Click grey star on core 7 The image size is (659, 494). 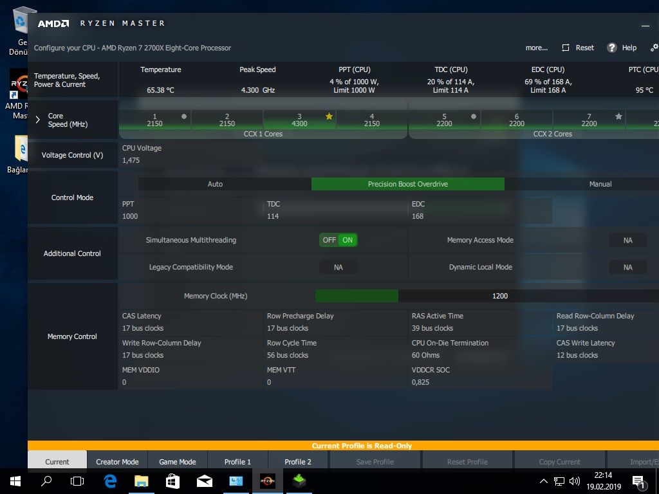[618, 116]
